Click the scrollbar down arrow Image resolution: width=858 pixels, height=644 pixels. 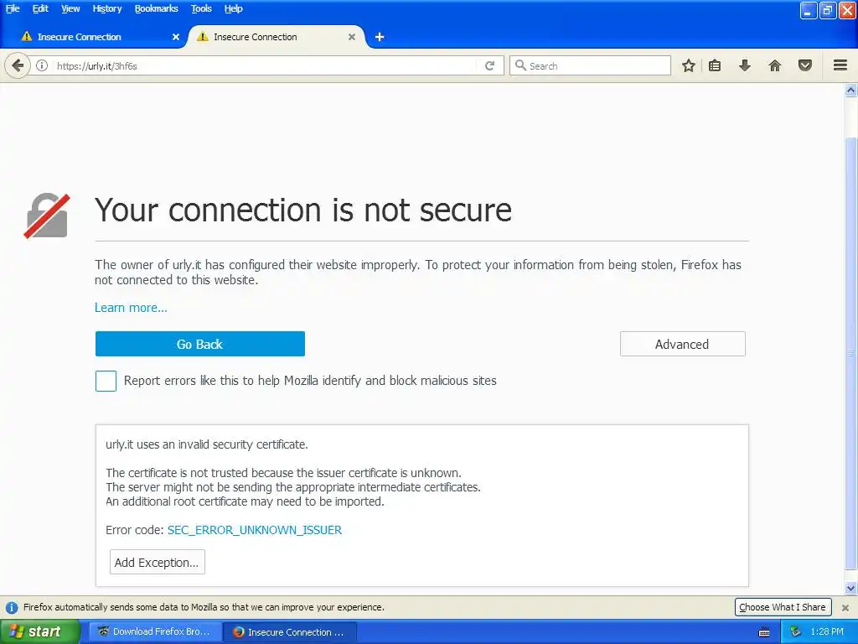point(851,589)
